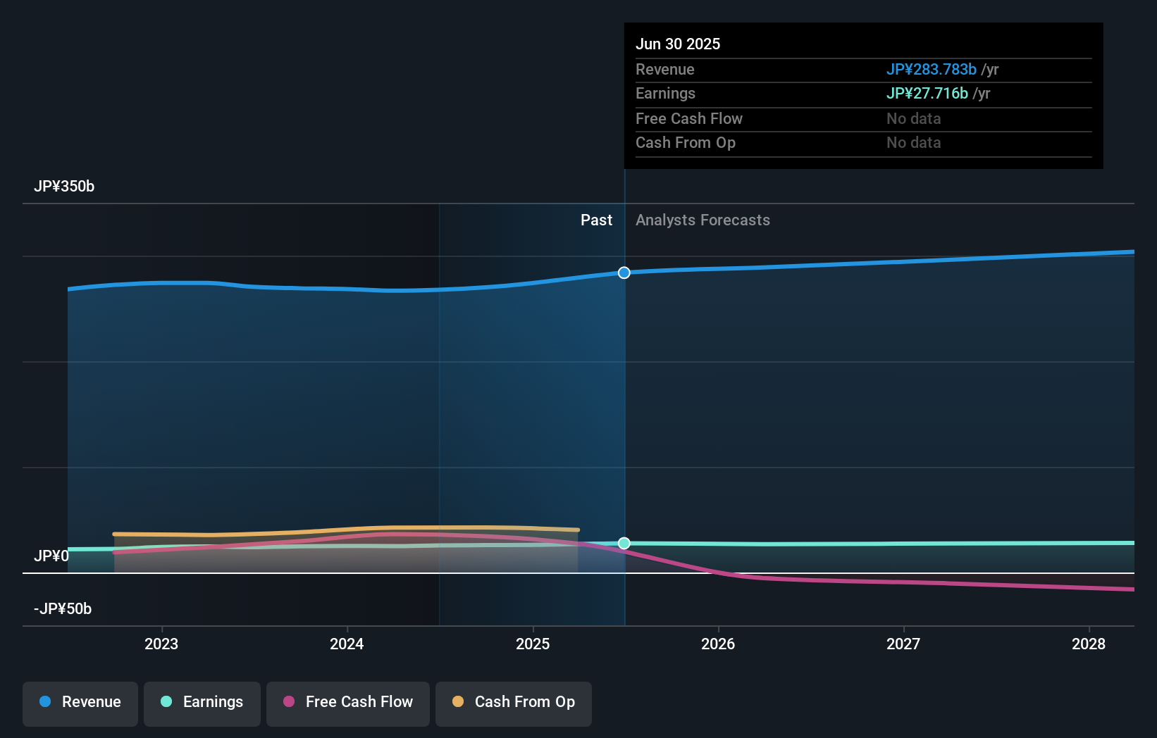Open the Jun 30 2025 tooltip panel
The image size is (1157, 738).
click(x=863, y=96)
